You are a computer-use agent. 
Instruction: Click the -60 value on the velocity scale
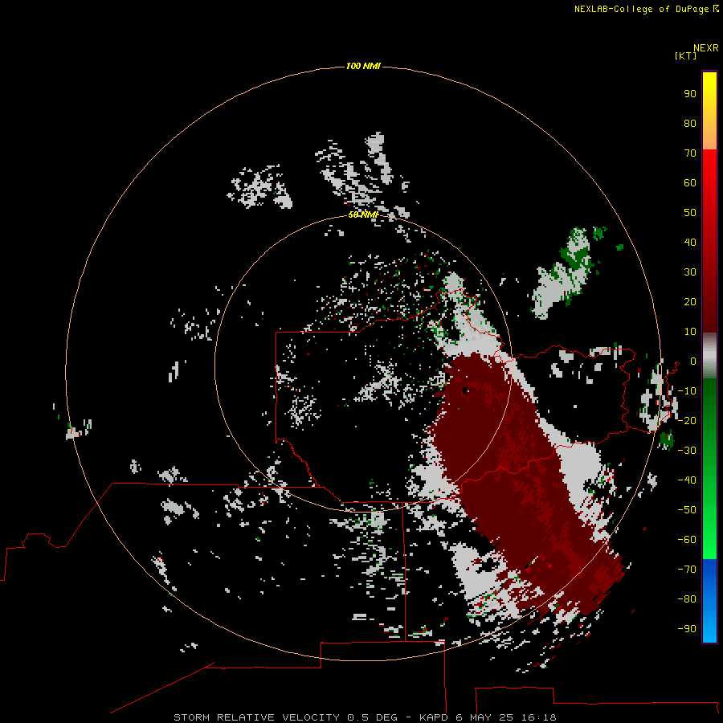(x=687, y=540)
